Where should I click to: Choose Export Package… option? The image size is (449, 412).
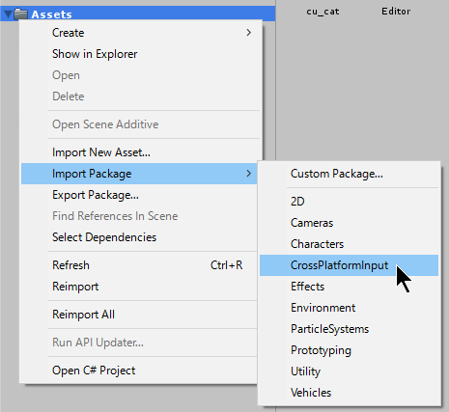(96, 195)
